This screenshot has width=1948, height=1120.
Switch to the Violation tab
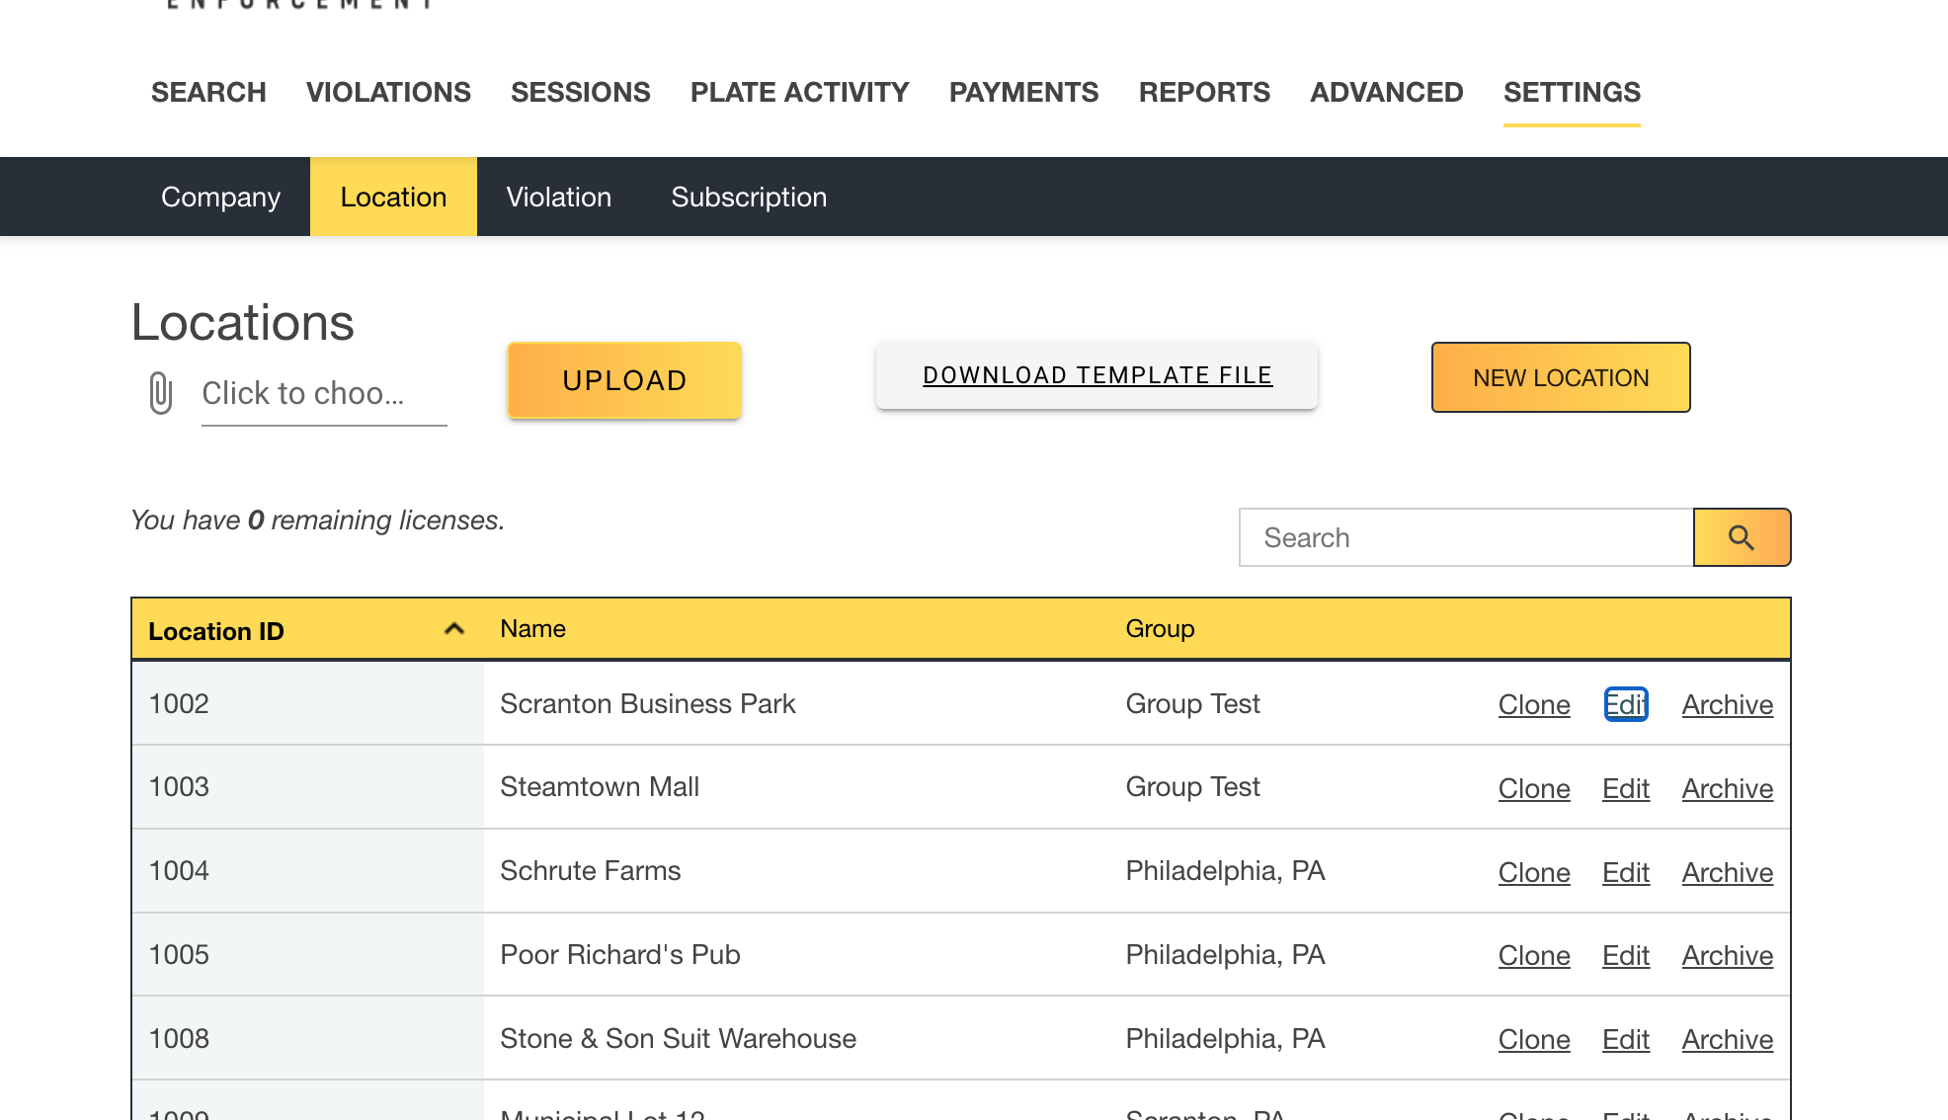coord(558,197)
